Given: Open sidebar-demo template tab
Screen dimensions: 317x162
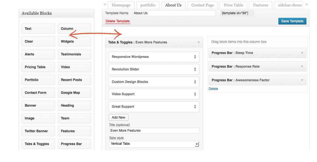Looking at the screenshot, I should tap(289, 5).
